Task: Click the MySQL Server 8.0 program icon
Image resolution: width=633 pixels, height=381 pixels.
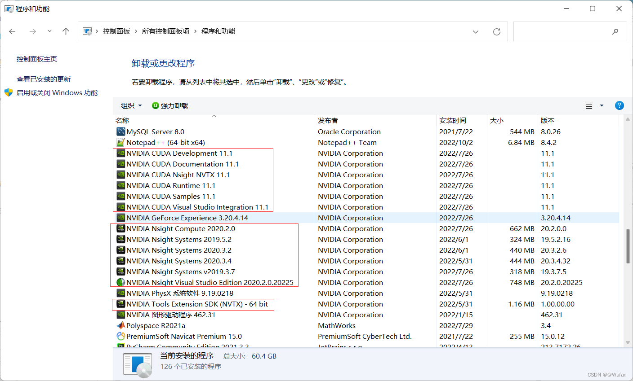Action: (x=120, y=131)
